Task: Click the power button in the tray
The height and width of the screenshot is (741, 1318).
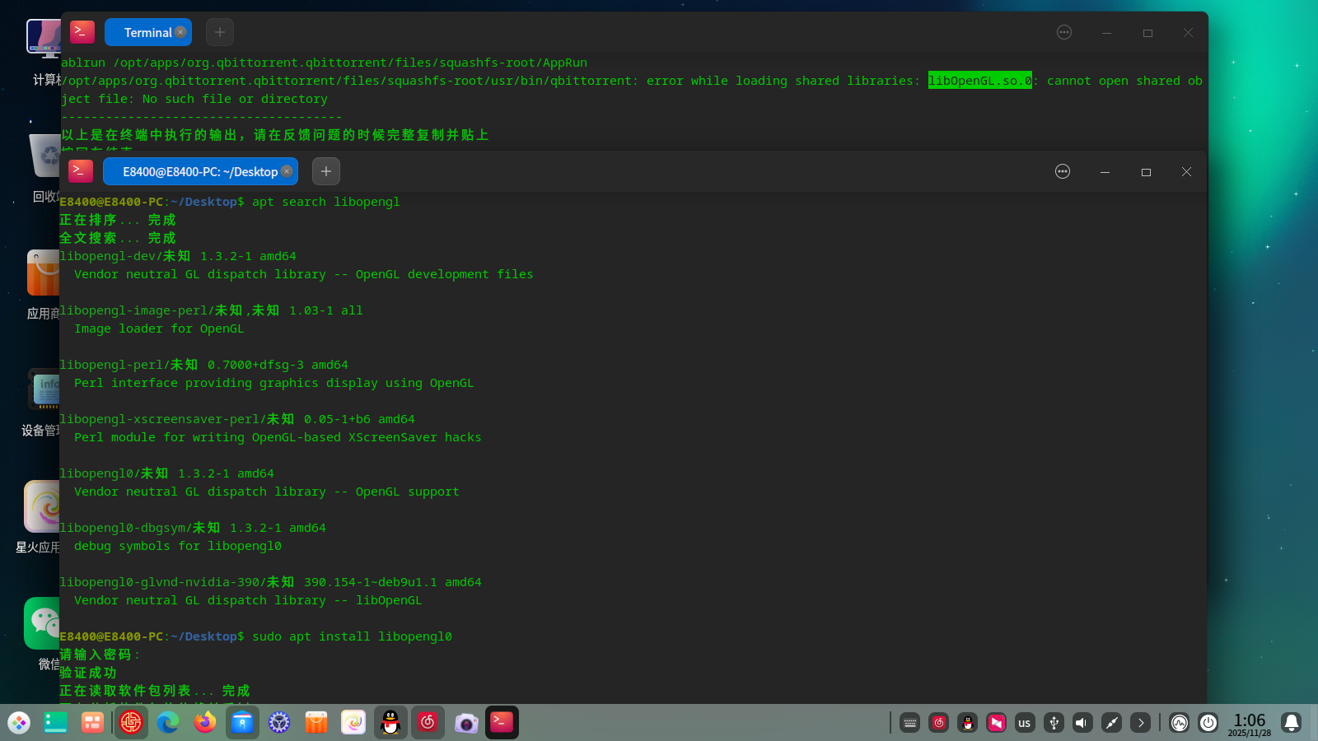Action: point(1208,723)
